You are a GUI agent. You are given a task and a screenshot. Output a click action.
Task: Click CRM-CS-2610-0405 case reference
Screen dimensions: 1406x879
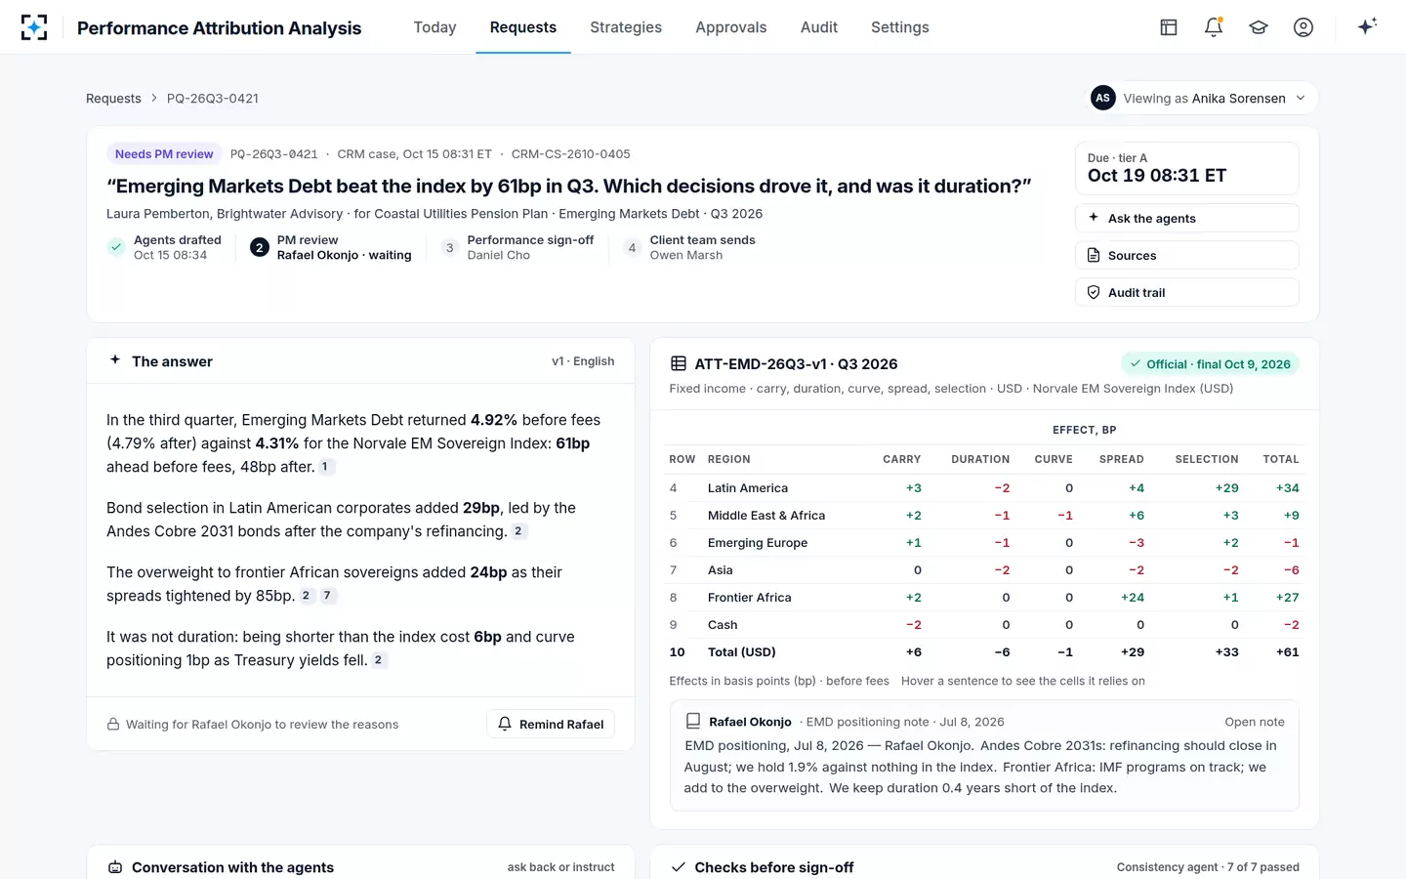[x=571, y=153]
